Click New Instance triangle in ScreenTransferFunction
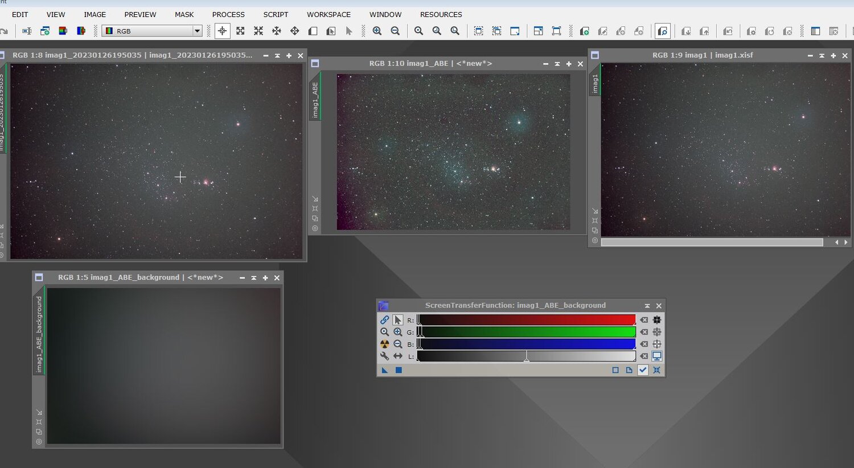The image size is (854, 468). [x=385, y=370]
